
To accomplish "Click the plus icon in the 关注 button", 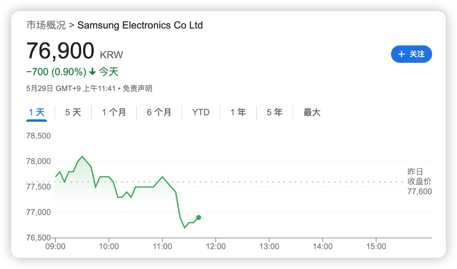I will 401,54.
